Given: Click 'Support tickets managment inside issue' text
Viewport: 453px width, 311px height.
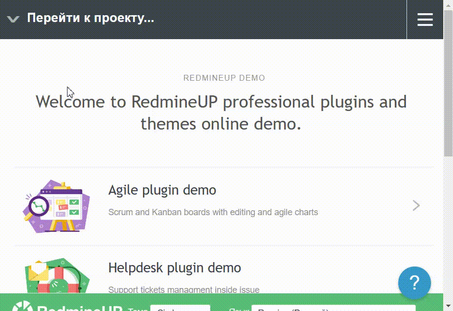Looking at the screenshot, I should 183,289.
